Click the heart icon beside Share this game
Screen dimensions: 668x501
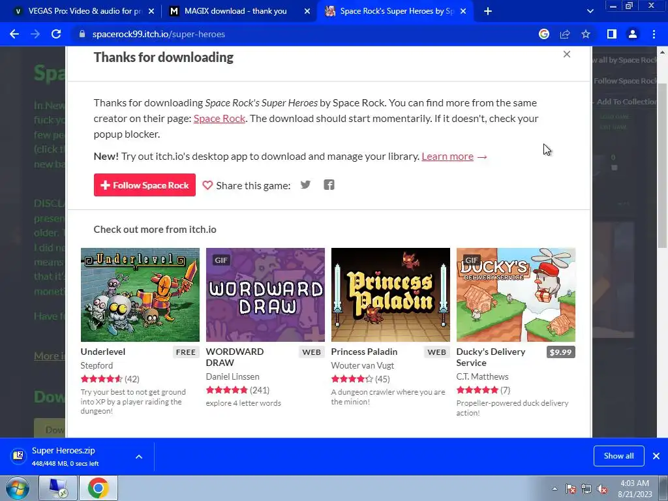207,185
